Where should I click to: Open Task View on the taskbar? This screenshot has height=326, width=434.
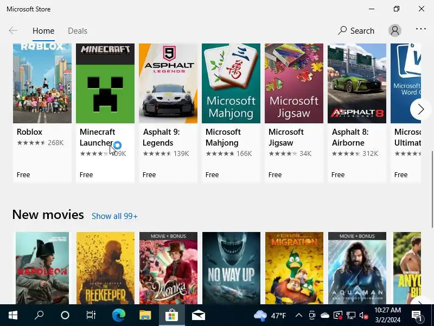91,315
